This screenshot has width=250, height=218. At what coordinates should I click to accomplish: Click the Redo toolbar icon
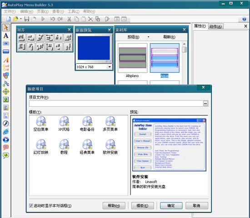click(60, 19)
